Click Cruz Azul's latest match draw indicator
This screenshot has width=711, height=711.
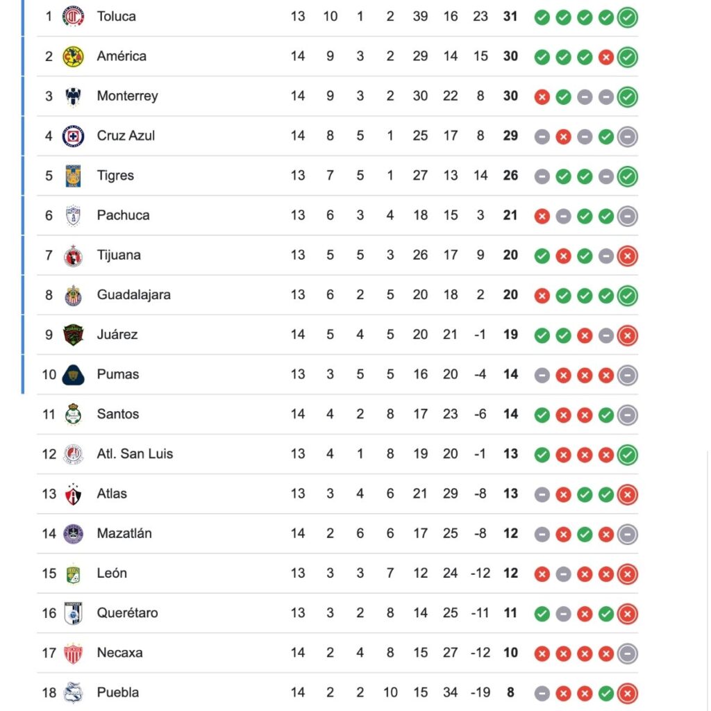(x=628, y=136)
